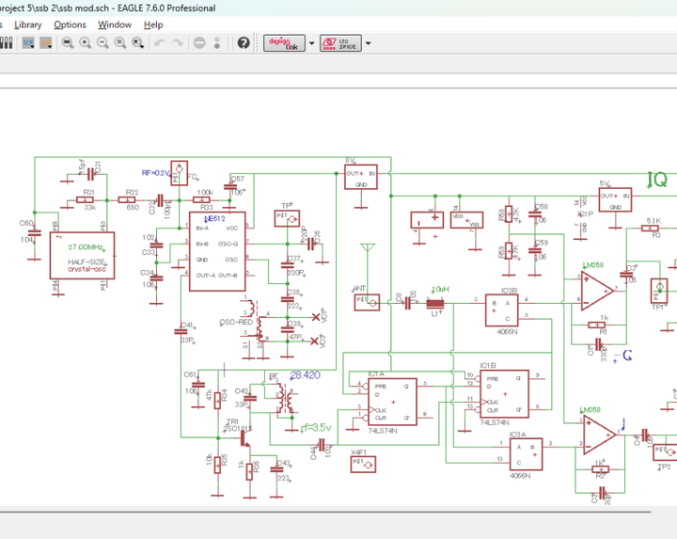Select the 27.00MHz crystal oscillator block
The width and height of the screenshot is (677, 539).
coord(82,257)
